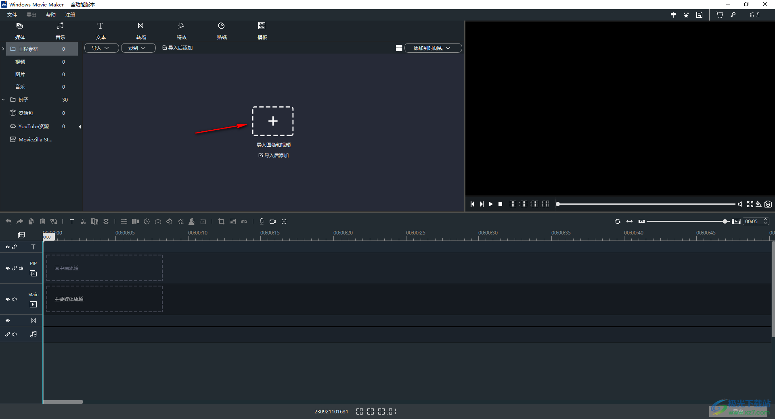This screenshot has width=775, height=419.
Task: Click the loop refresh icon near zoom slider
Action: pos(618,222)
